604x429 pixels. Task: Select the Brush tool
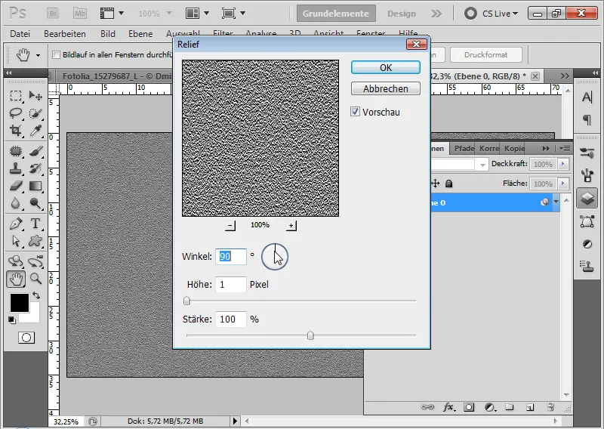pos(35,151)
